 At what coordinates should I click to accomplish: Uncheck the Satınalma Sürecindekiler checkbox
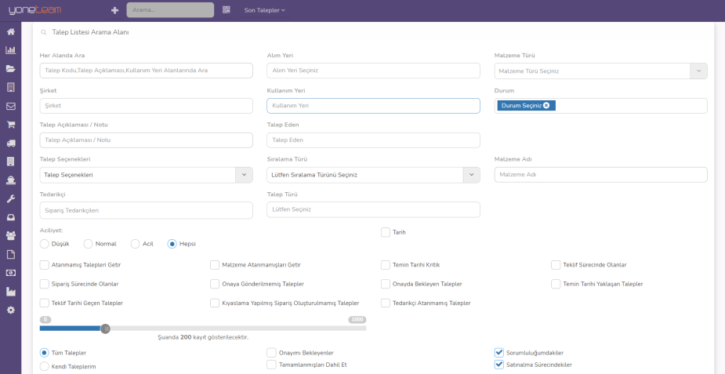pos(499,365)
